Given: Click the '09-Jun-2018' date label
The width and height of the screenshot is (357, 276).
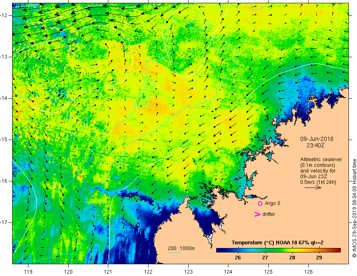Looking at the screenshot, I should point(317,139).
